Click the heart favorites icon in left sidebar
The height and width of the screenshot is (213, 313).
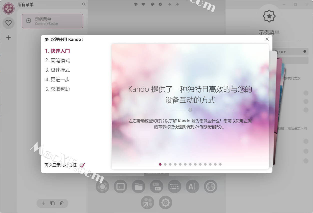pyautogui.click(x=9, y=23)
